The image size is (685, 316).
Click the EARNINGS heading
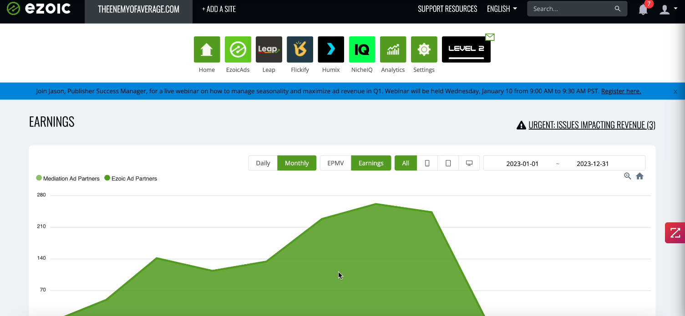click(x=51, y=122)
